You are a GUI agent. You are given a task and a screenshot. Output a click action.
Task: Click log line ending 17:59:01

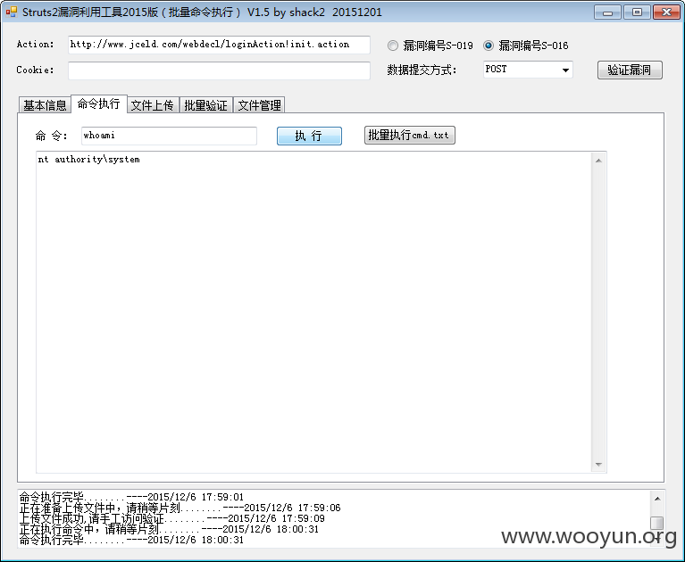(x=131, y=497)
